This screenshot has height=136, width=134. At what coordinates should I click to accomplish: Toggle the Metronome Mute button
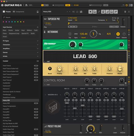tap(118, 34)
